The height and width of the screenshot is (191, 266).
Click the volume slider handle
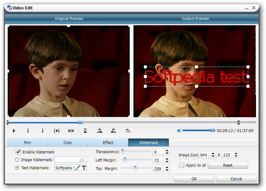click(x=213, y=130)
